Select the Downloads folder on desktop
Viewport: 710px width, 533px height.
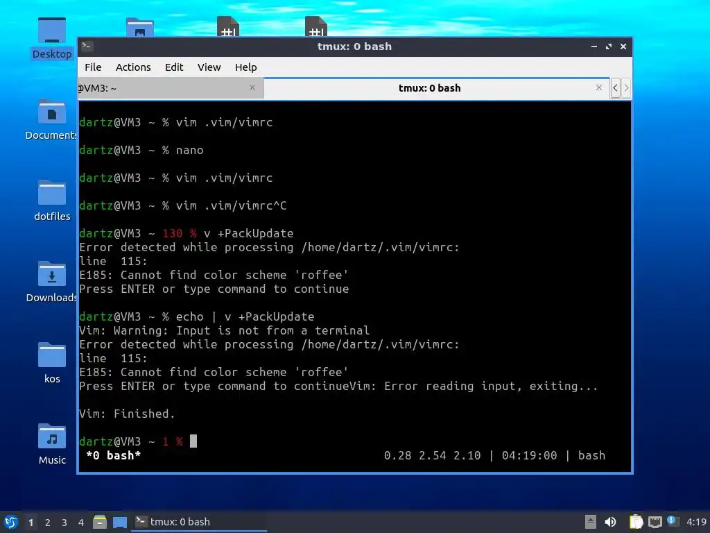51,282
